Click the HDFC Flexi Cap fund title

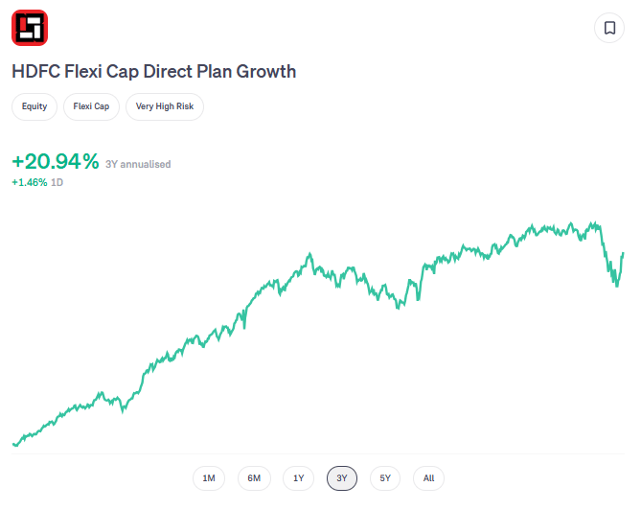(153, 71)
